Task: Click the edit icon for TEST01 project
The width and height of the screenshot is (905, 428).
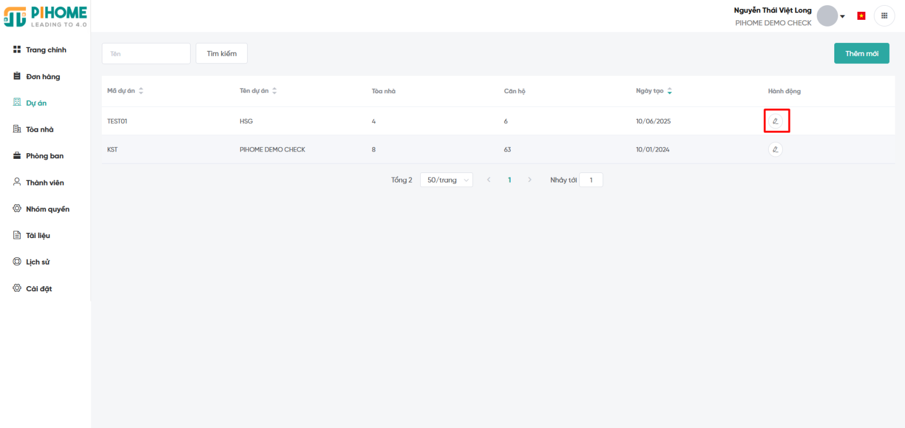Action: 775,121
